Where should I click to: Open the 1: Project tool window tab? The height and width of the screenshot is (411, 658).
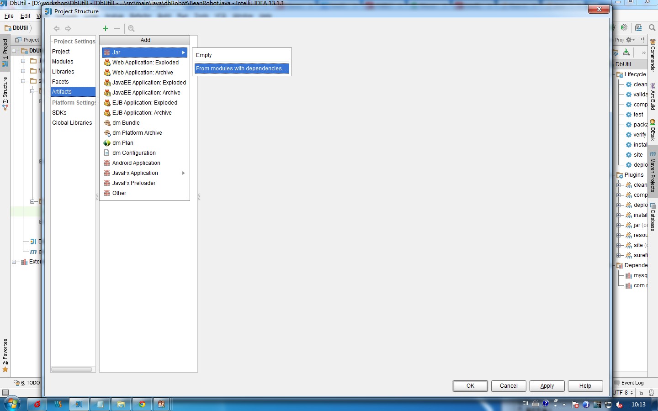5,52
